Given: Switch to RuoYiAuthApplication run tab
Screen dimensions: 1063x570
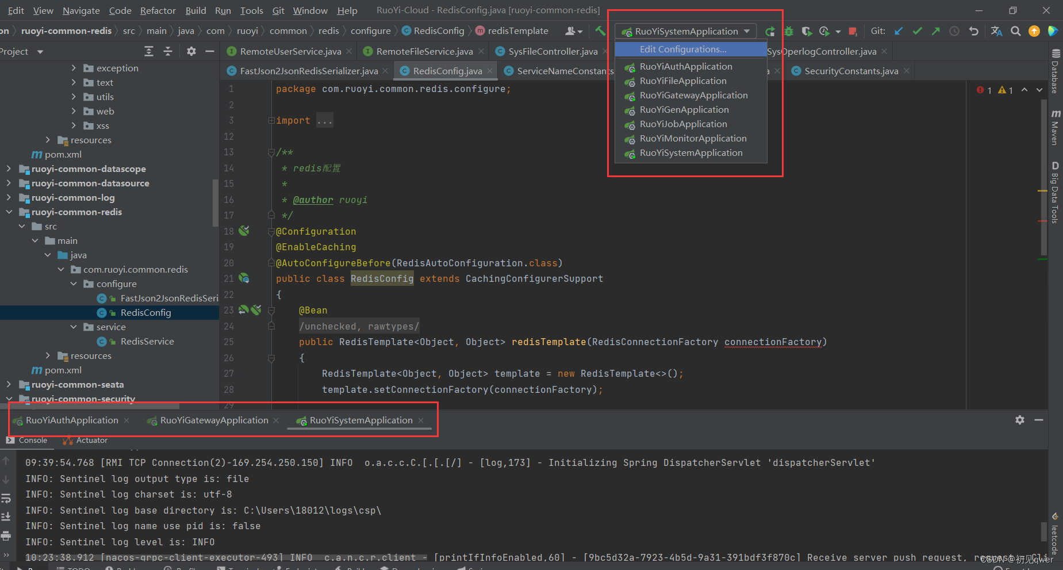Looking at the screenshot, I should tap(72, 420).
